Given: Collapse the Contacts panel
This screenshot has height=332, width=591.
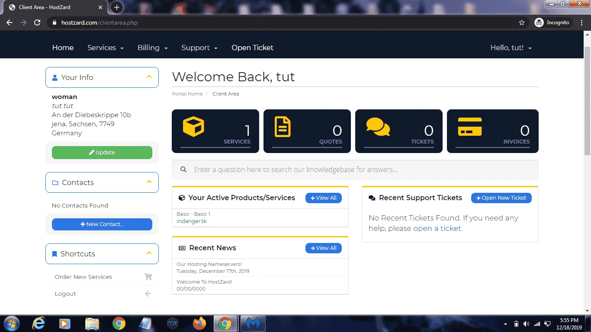Looking at the screenshot, I should tap(149, 182).
